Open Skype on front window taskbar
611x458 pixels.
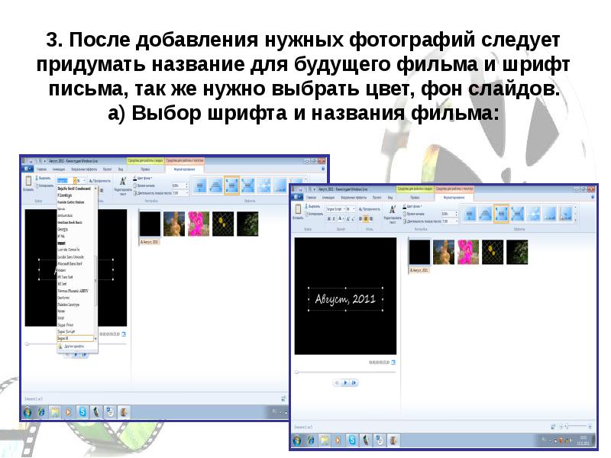(x=352, y=440)
